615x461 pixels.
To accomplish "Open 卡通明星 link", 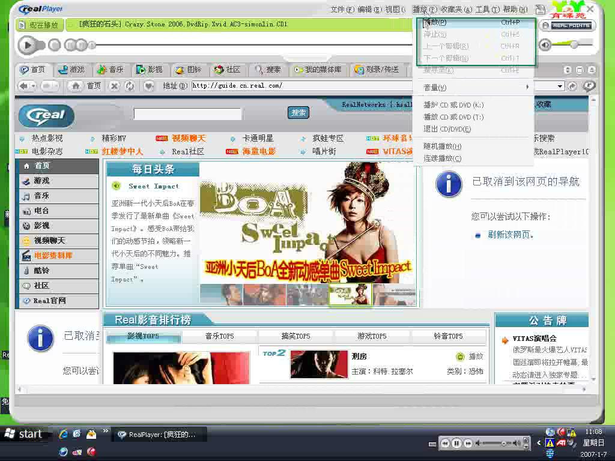I will 258,139.
